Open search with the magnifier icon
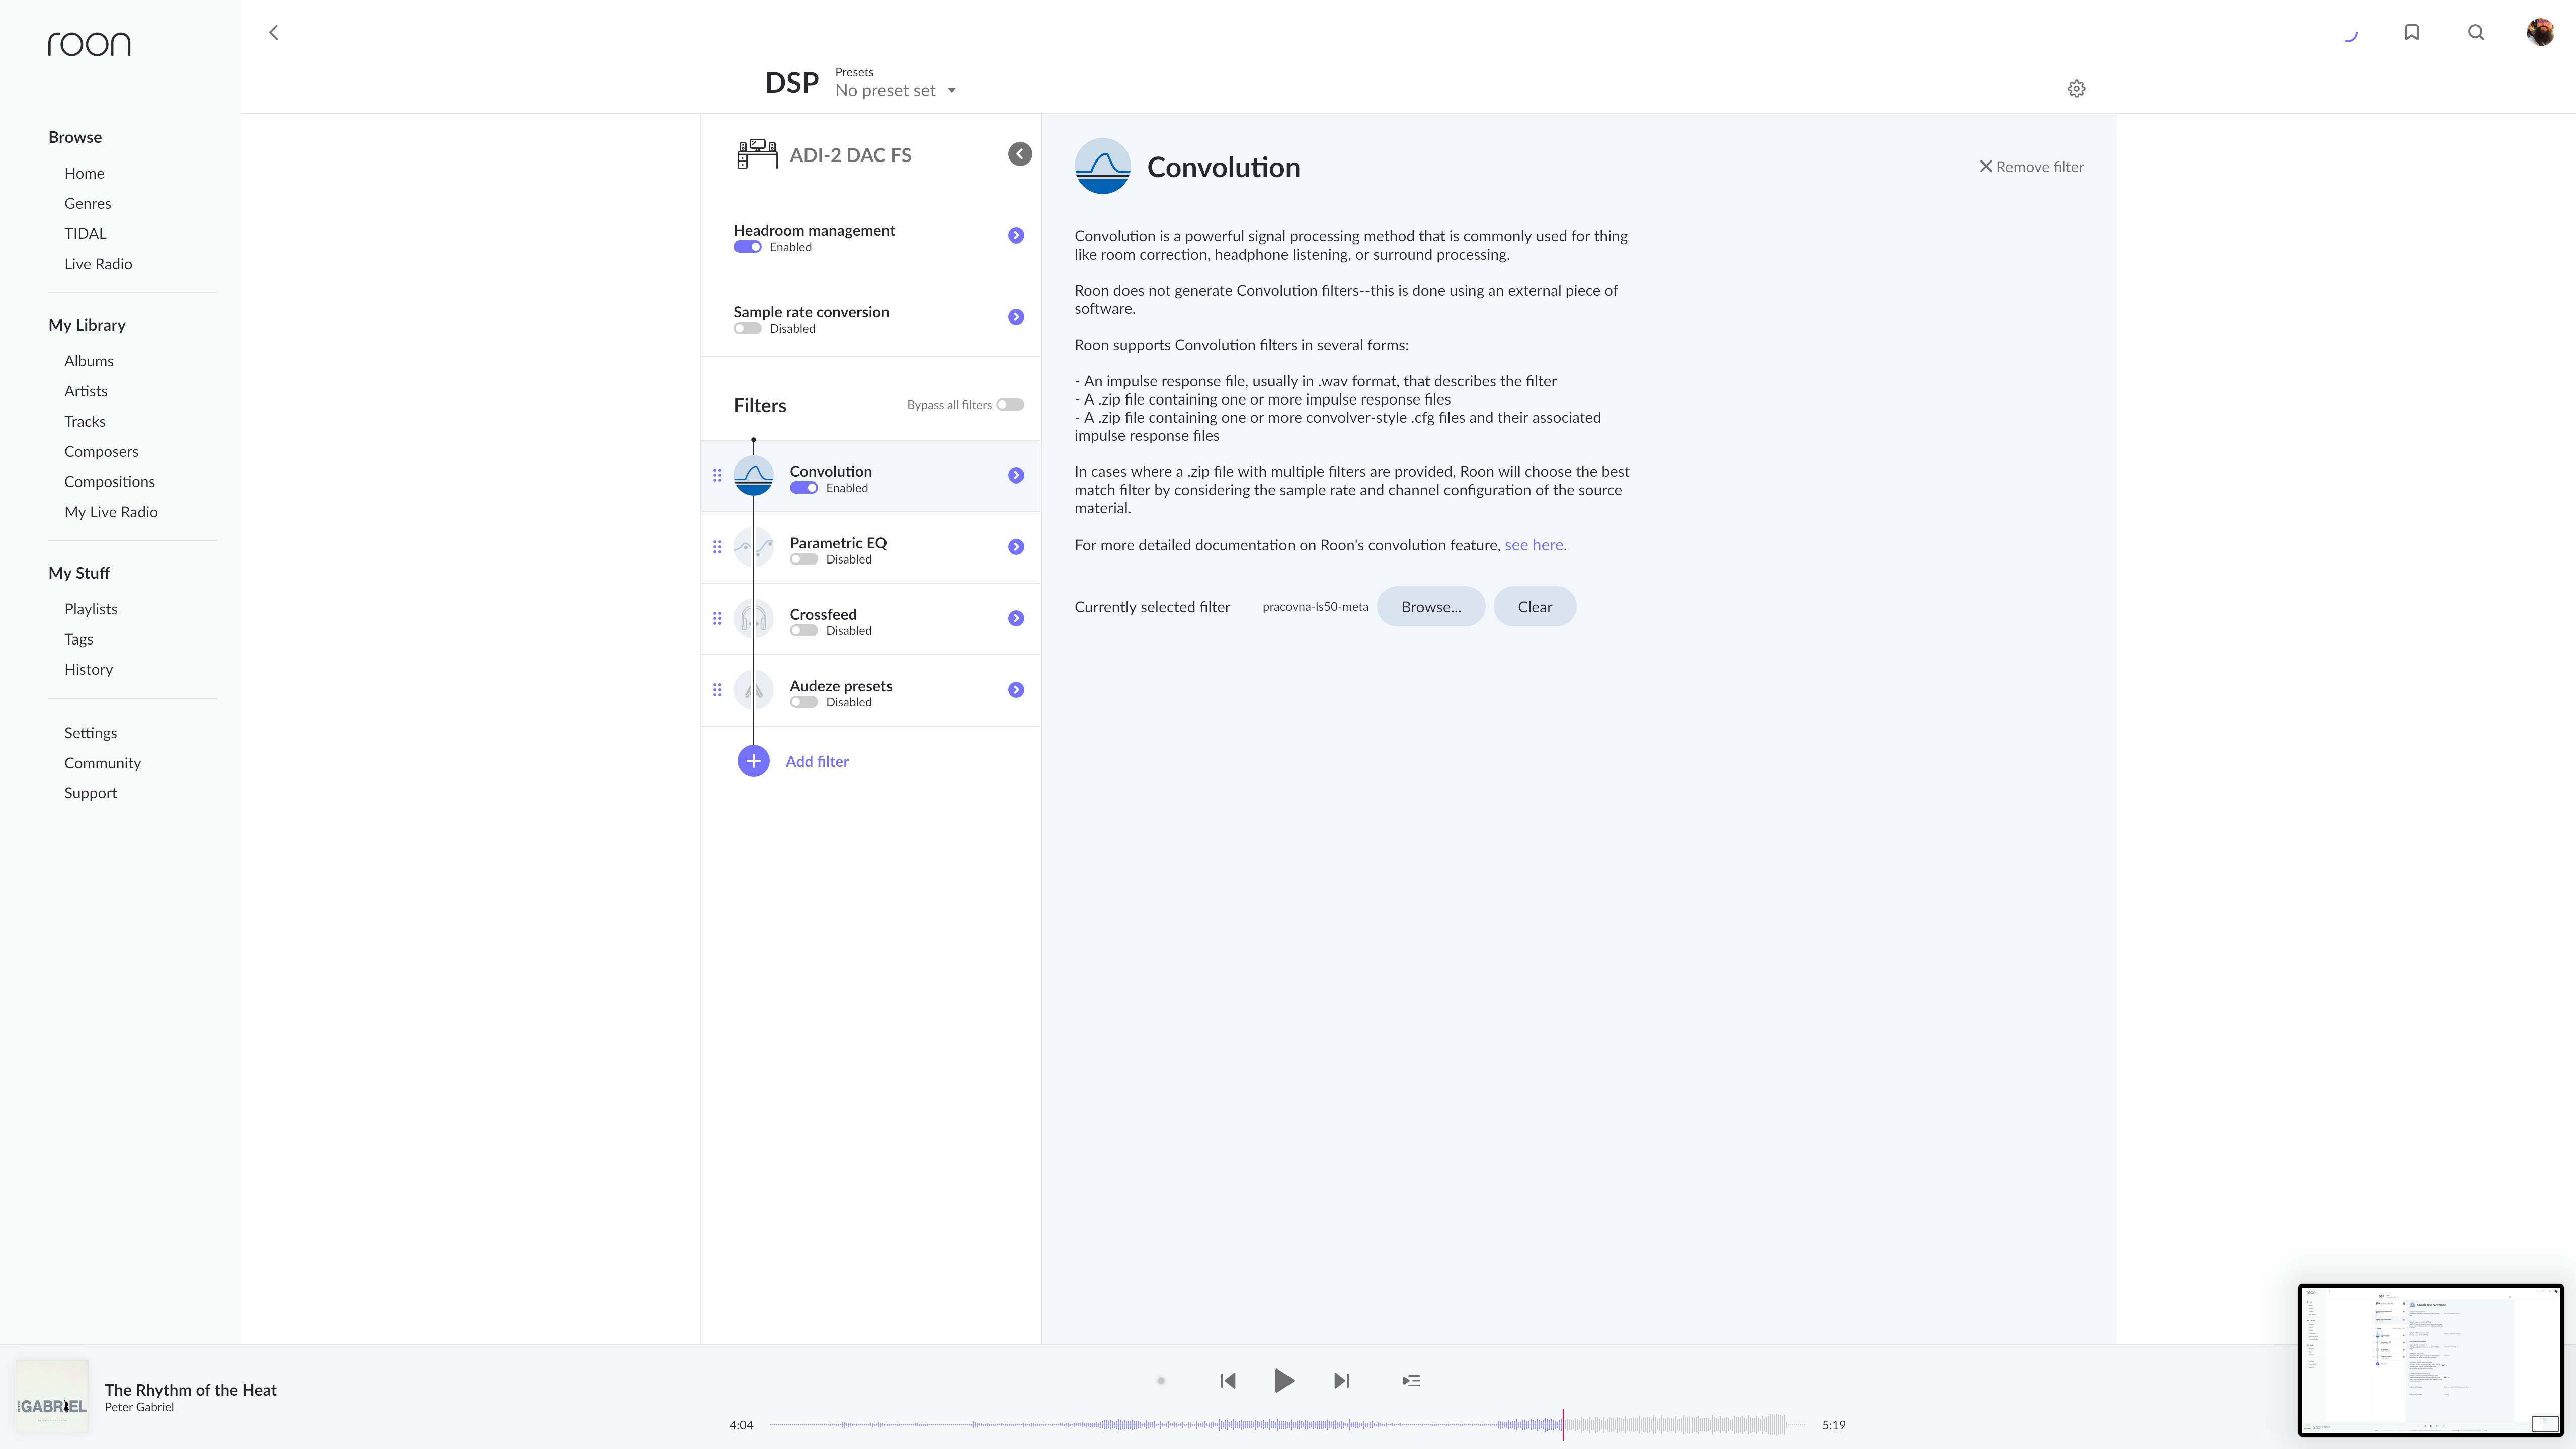2576x1449 pixels. [x=2476, y=32]
